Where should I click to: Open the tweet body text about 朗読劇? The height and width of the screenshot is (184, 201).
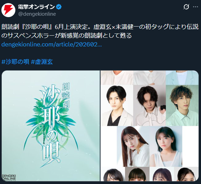tap(100, 31)
